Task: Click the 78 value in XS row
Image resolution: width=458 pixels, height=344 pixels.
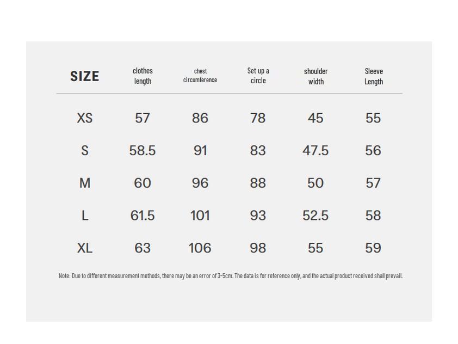Action: coord(258,118)
